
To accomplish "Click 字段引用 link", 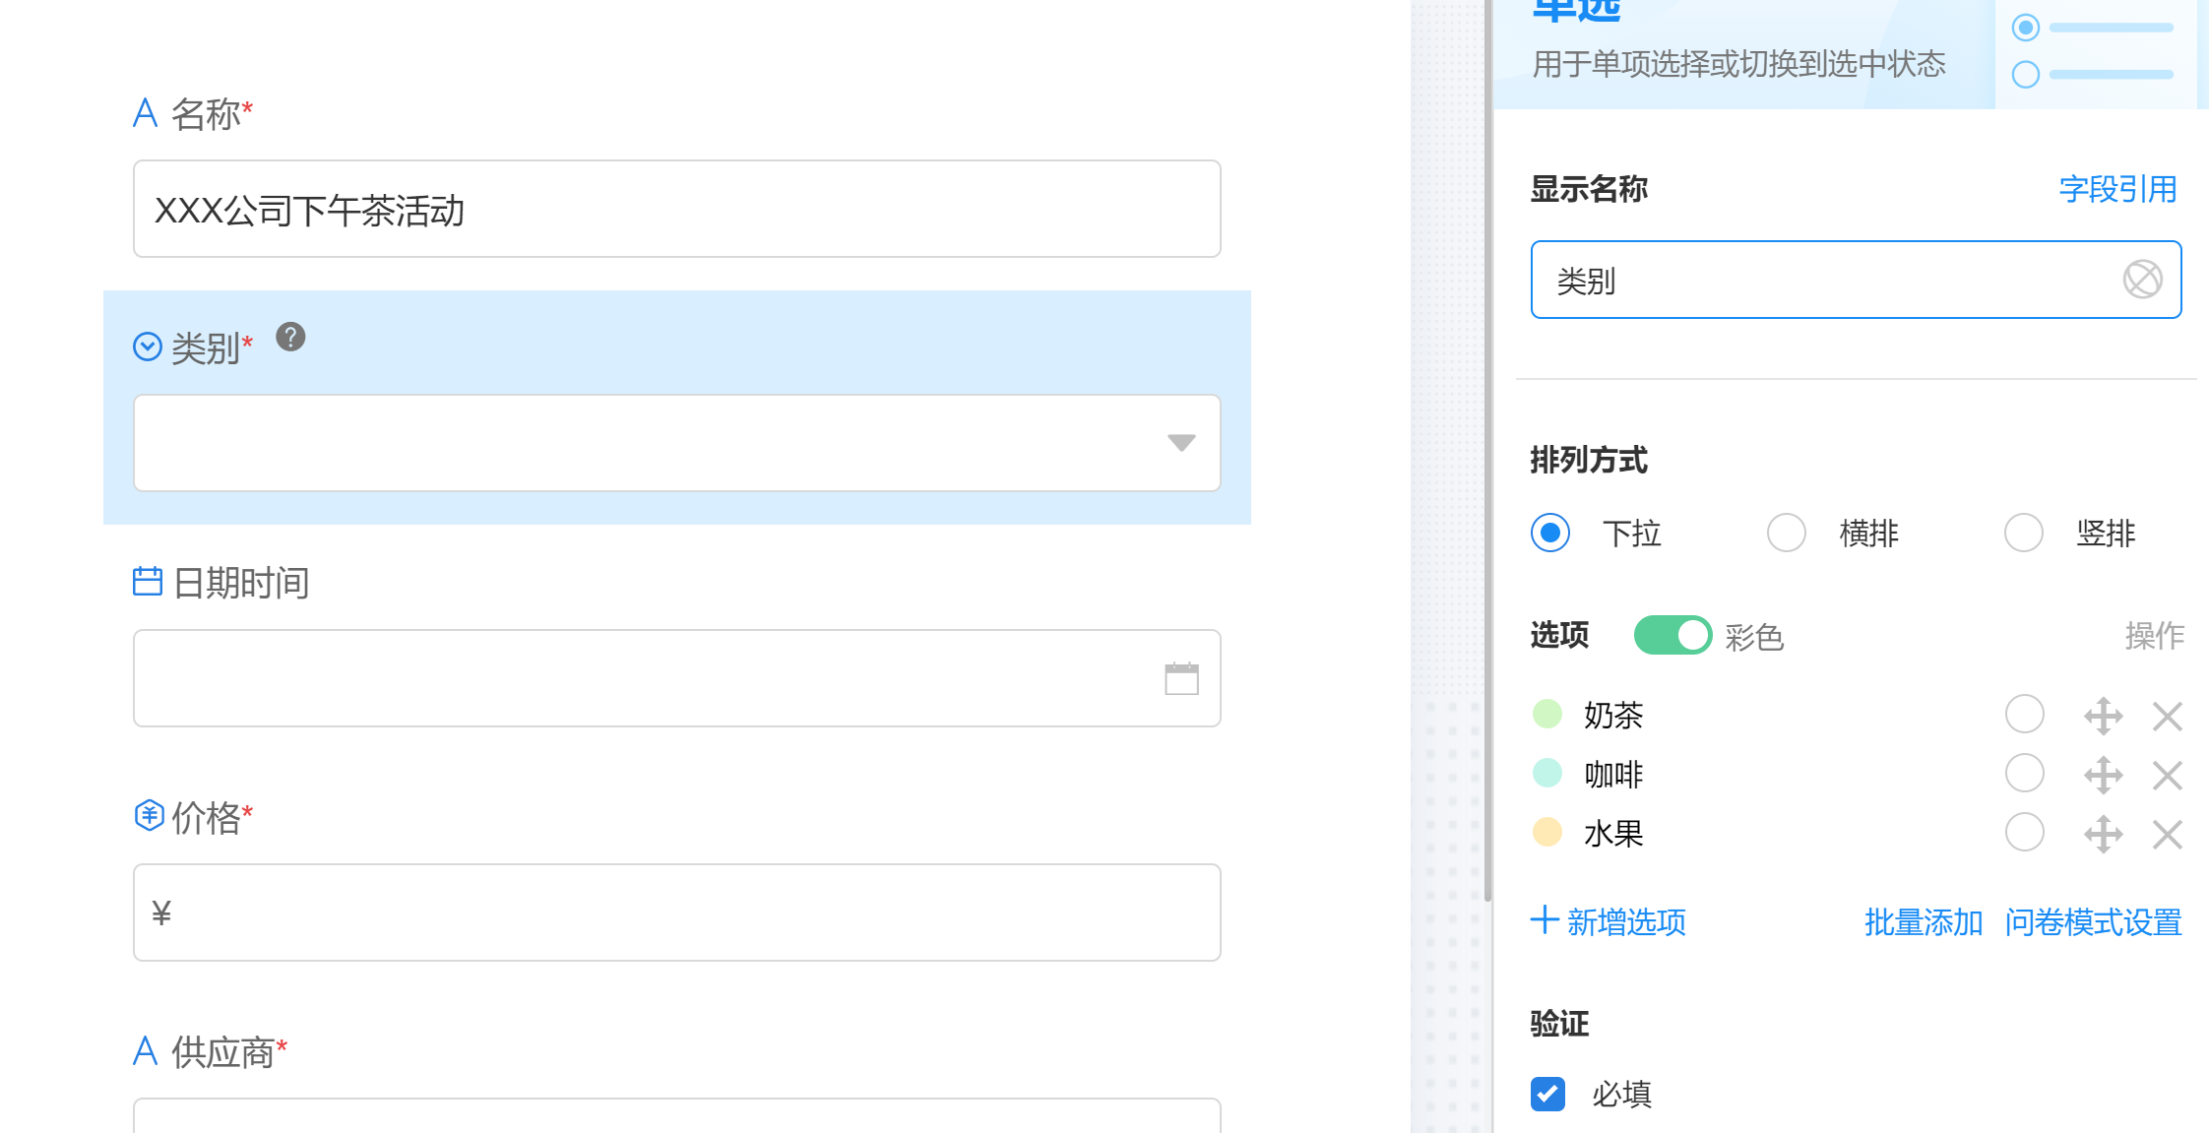I will pyautogui.click(x=2117, y=189).
